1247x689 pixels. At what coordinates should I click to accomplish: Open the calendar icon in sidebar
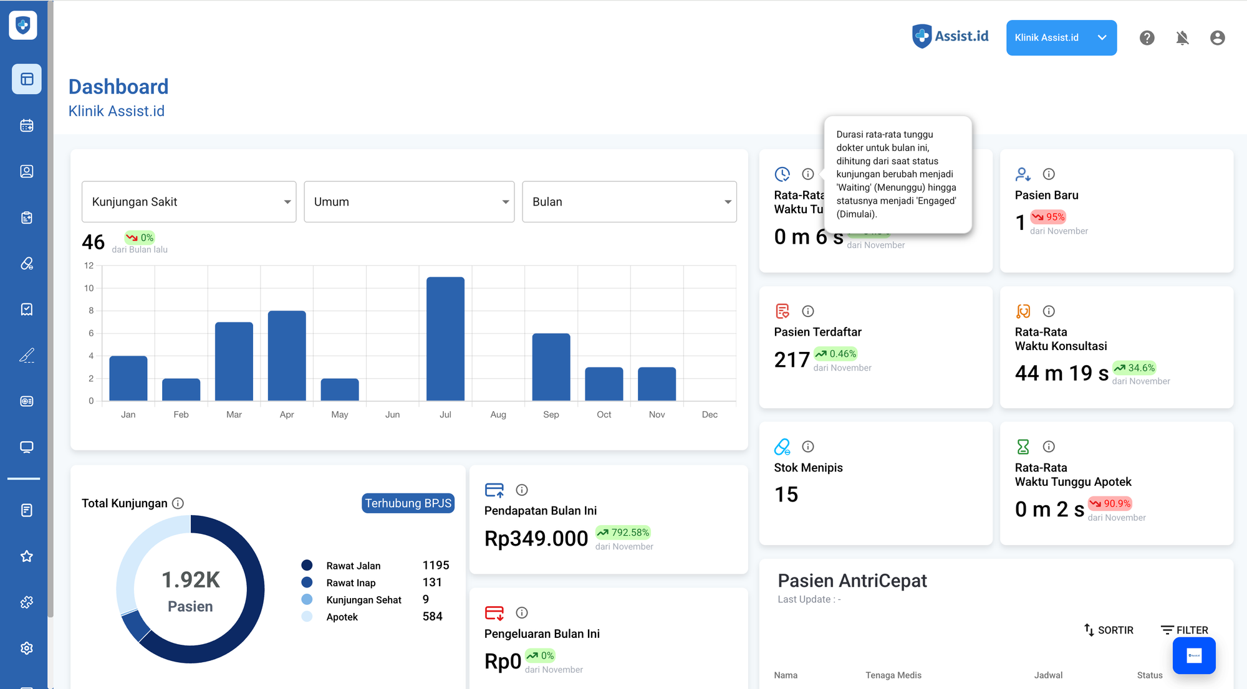pos(26,125)
